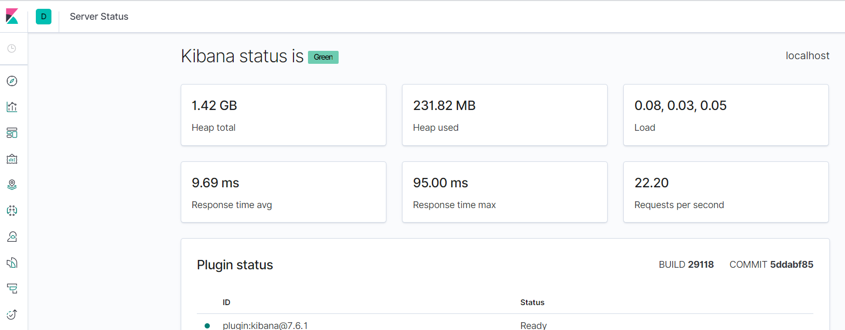Select the 231.82 MB heap used value
This screenshot has height=330, width=845.
click(445, 105)
